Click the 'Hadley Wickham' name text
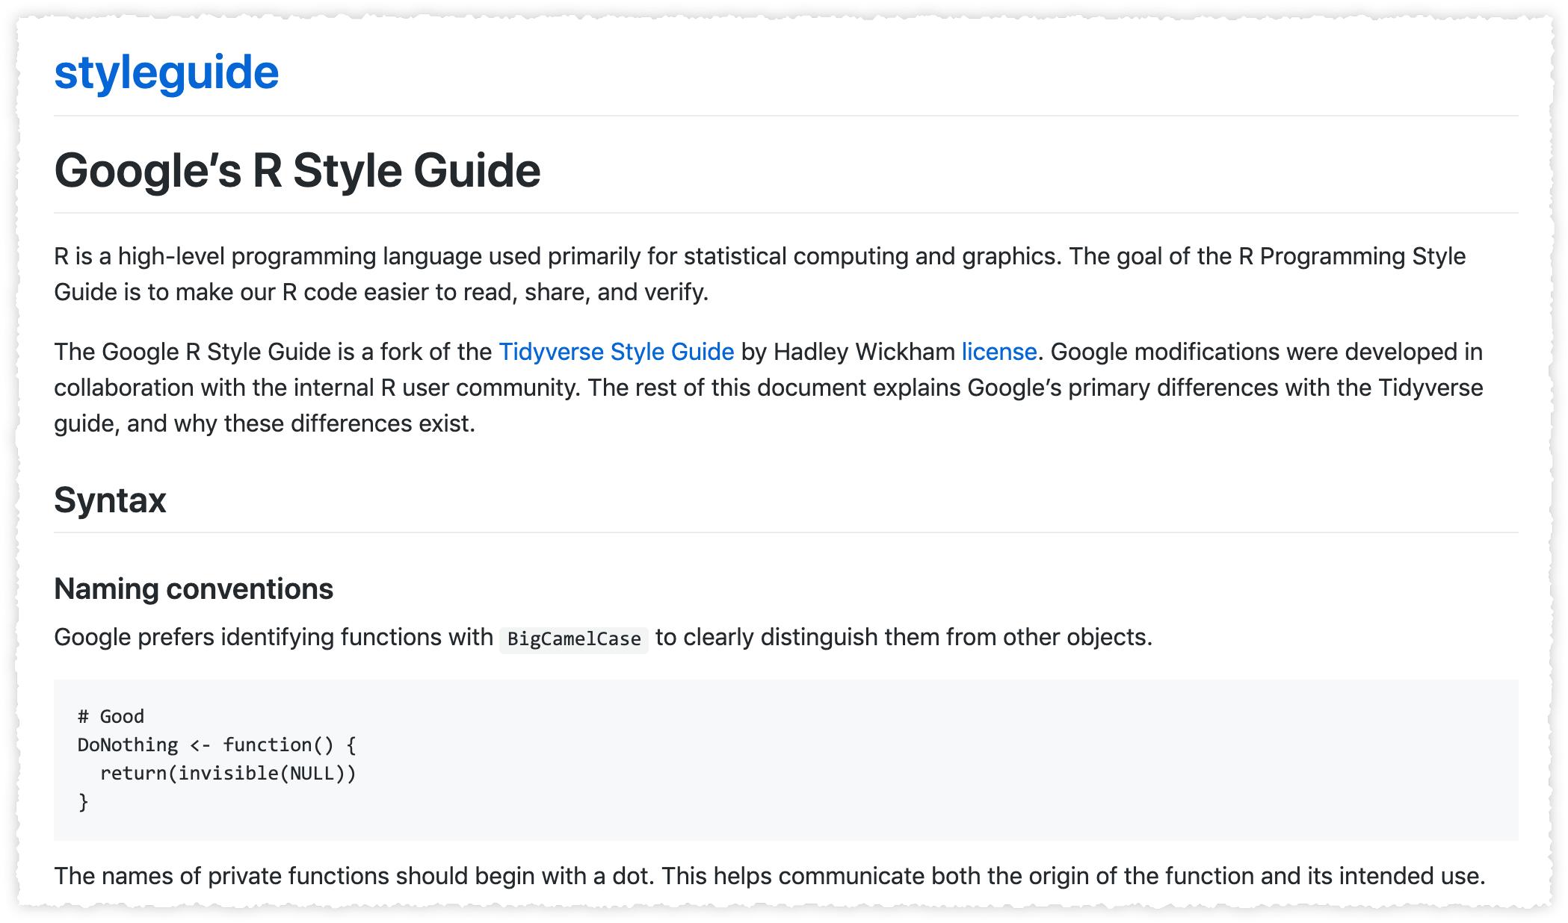This screenshot has width=1568, height=923. click(864, 352)
